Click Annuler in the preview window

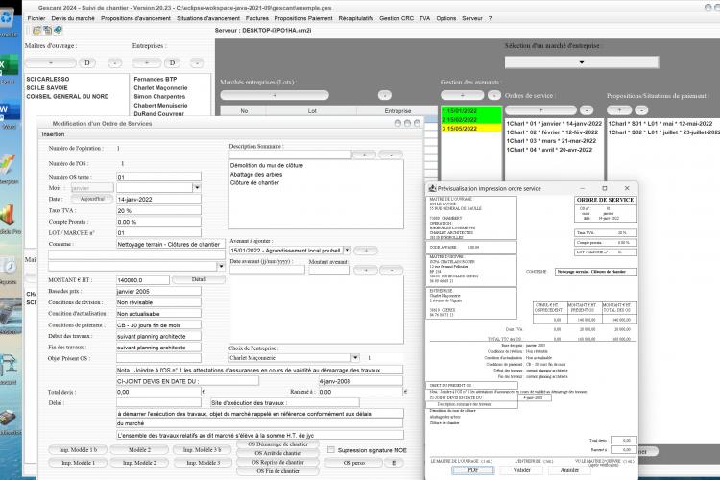point(569,470)
